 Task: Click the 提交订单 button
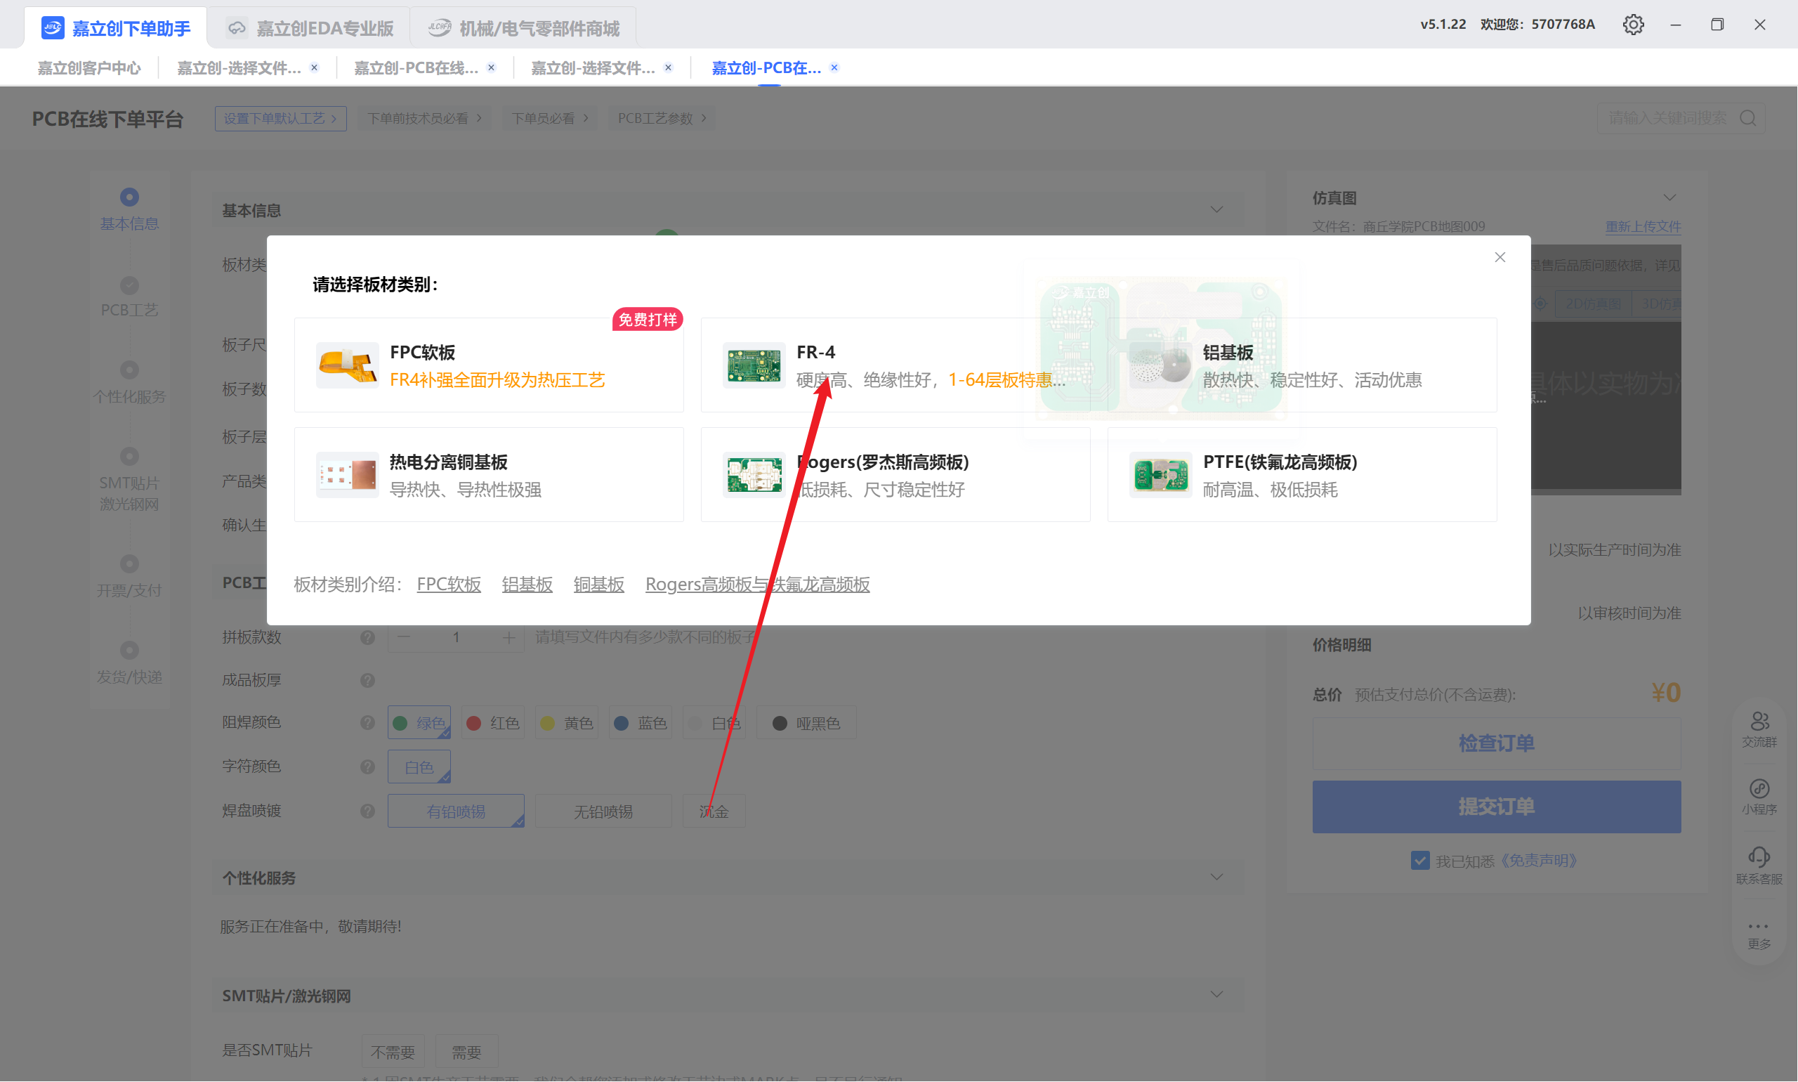[x=1495, y=807]
